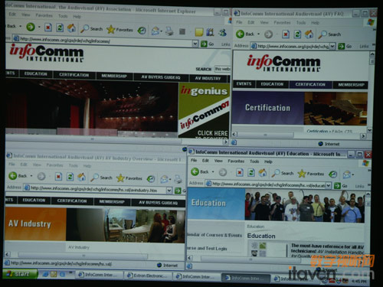Click the Windows Start button
This screenshot has width=383, height=287.
[21, 274]
